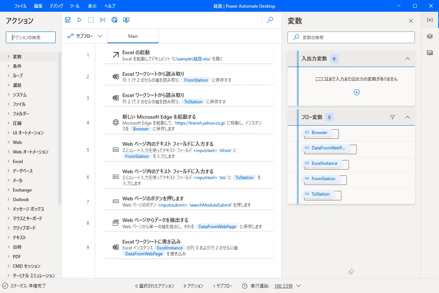Click the eraser icon below variables
The width and height of the screenshot is (439, 293).
coord(351,271)
